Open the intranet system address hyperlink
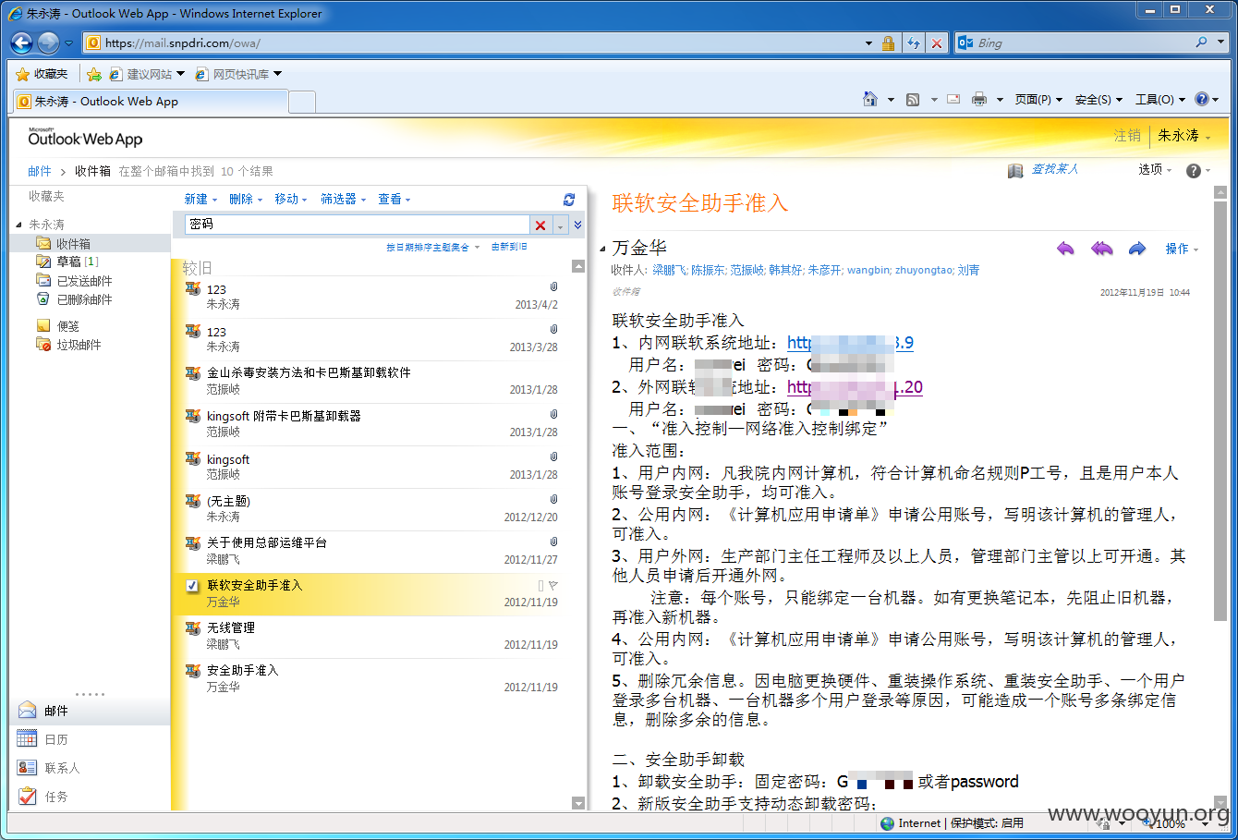Viewport: 1238px width, 840px height. click(850, 343)
